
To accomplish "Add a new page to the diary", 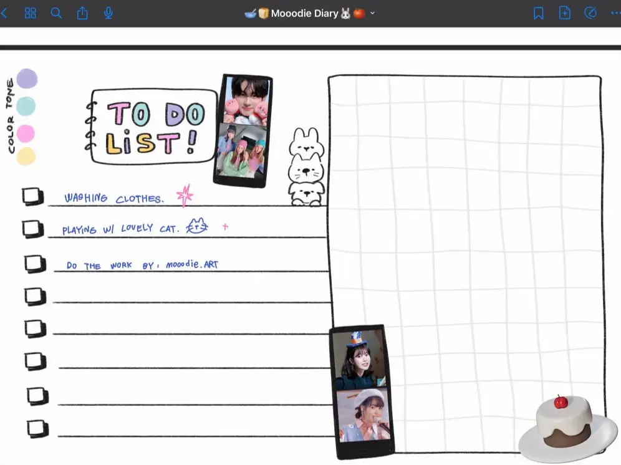I will pos(564,12).
